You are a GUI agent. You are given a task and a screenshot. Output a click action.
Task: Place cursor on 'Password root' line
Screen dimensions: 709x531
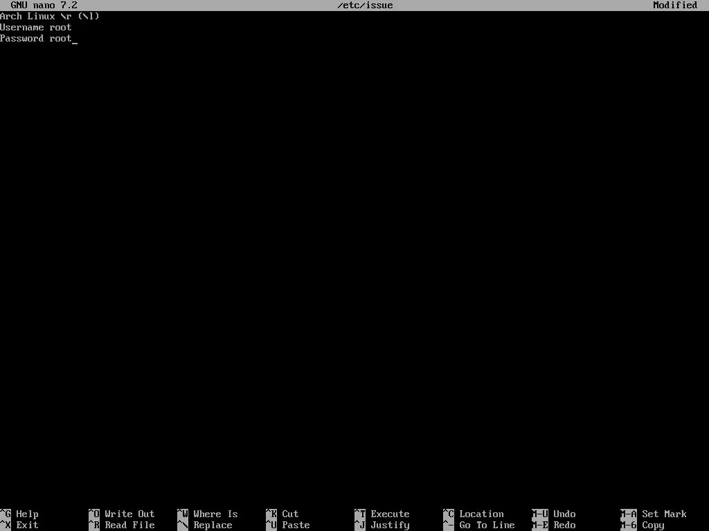click(36, 39)
